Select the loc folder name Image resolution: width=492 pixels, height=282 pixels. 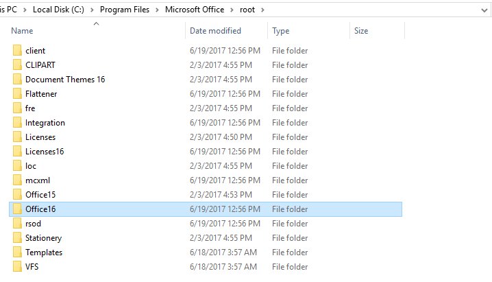(31, 166)
